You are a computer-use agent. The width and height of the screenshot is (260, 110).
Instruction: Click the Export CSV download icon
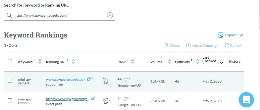coord(221,35)
